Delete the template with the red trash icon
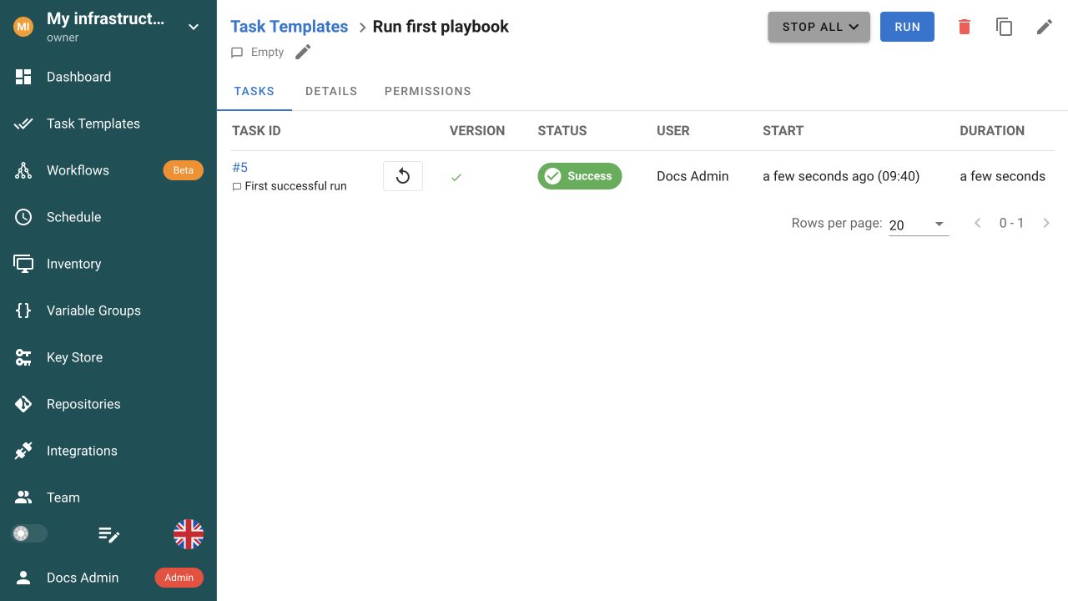1068x601 pixels. [965, 27]
